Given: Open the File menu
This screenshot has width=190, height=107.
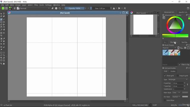Looking at the screenshot, I should coord(3,5).
